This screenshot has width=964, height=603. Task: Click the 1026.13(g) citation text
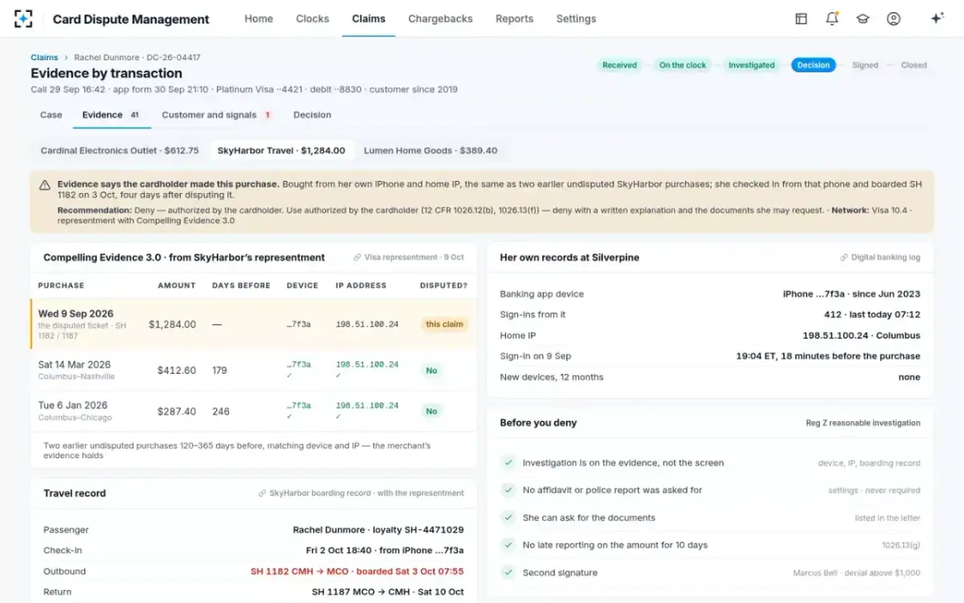901,545
